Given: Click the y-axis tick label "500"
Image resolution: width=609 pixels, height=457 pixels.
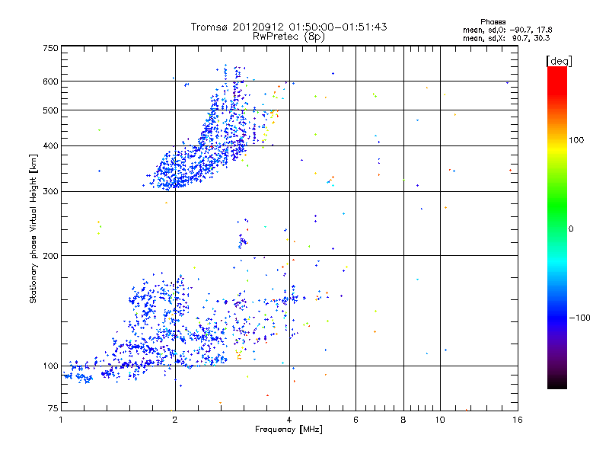Looking at the screenshot, I should tap(50, 110).
